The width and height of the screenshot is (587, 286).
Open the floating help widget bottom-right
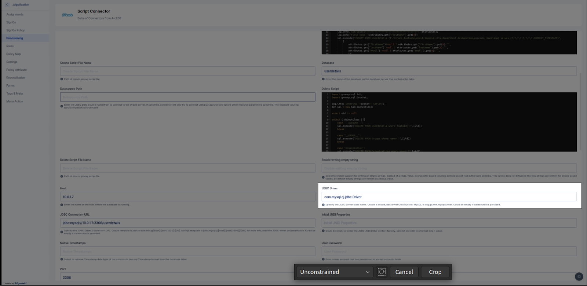point(579,276)
